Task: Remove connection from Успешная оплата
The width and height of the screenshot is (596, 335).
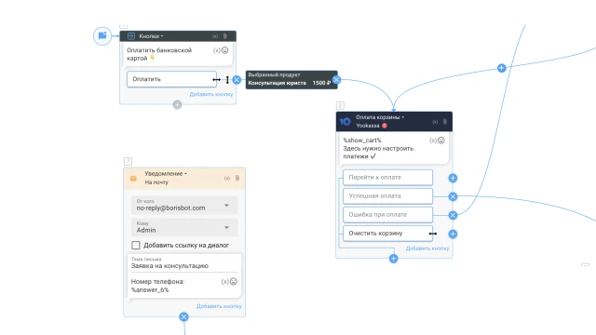Action: pos(453,196)
